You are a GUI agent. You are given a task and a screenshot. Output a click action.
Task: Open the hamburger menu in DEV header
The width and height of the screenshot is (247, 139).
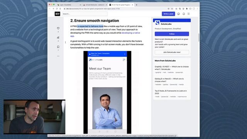(x=189, y=14)
